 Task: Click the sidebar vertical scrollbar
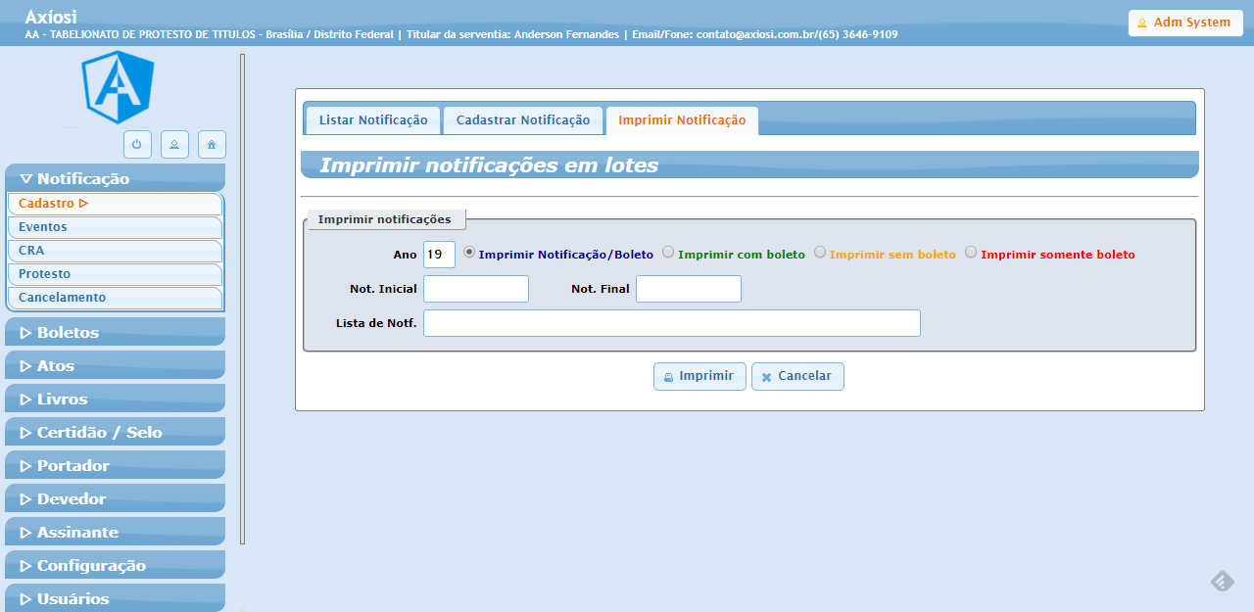(x=242, y=294)
